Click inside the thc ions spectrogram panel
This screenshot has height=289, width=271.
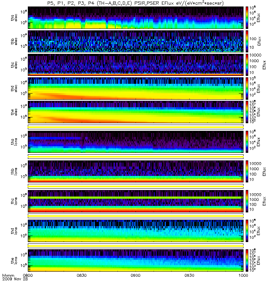tap(136, 201)
